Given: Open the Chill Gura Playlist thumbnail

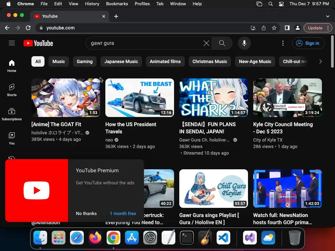Looking at the screenshot, I should 213,189.
